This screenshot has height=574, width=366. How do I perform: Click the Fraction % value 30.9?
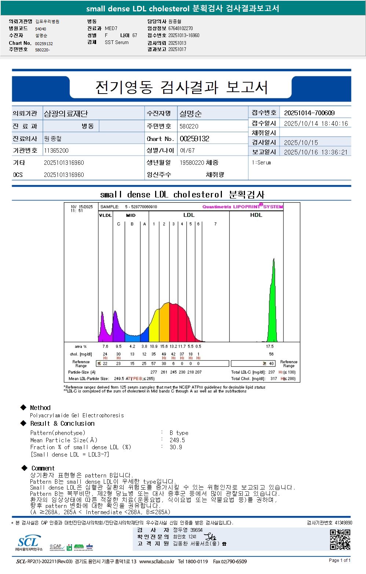(176, 447)
